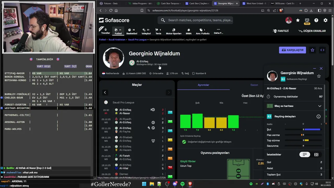
Task: Open the Al-Ettifaq vs Al-Fayha match
Action: 137,130
